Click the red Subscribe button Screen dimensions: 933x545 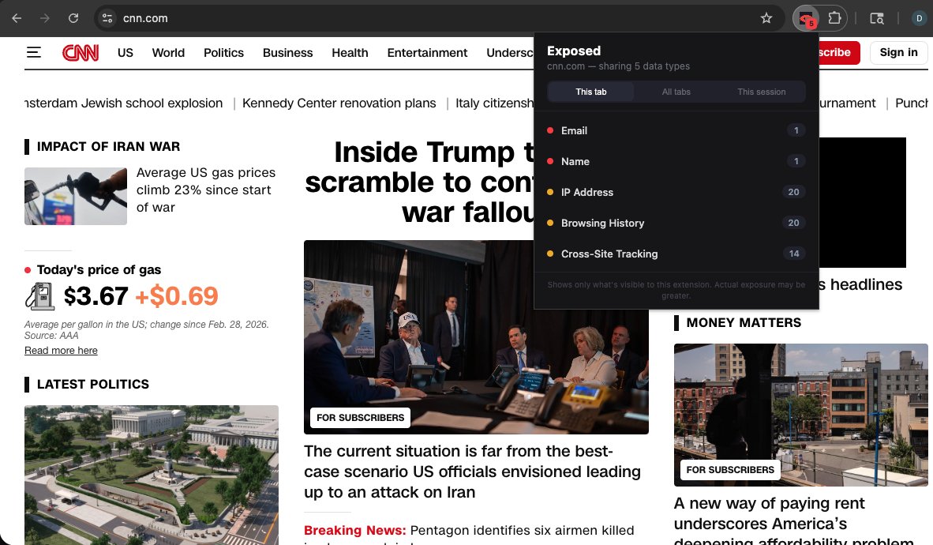tap(839, 52)
